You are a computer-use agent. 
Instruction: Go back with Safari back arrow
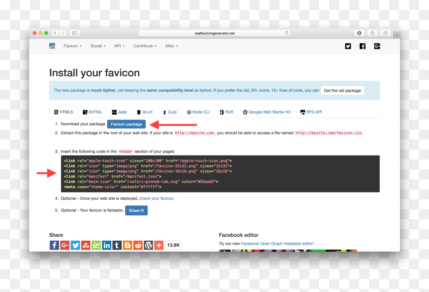pos(55,33)
